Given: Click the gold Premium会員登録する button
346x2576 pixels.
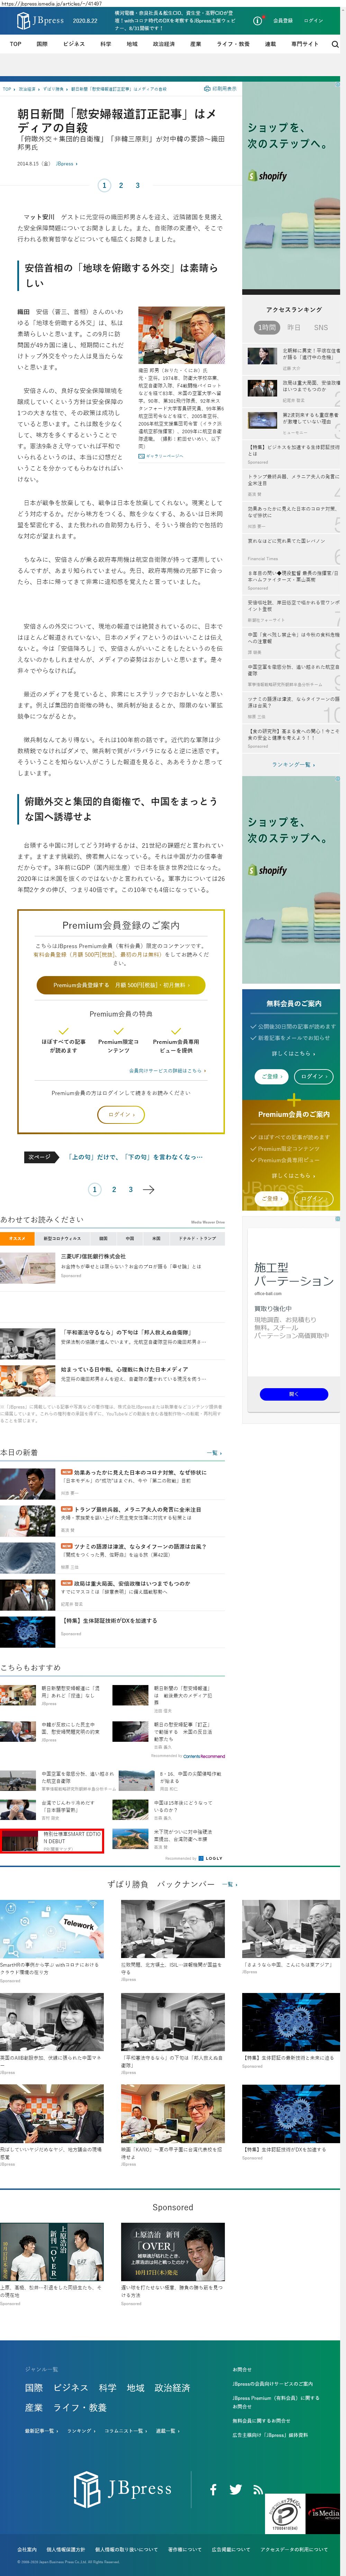Looking at the screenshot, I should coord(121,985).
